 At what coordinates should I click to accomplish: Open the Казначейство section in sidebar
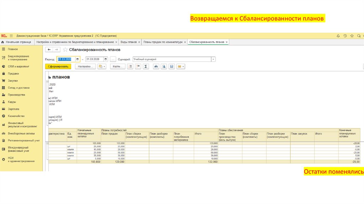[x=16, y=116]
